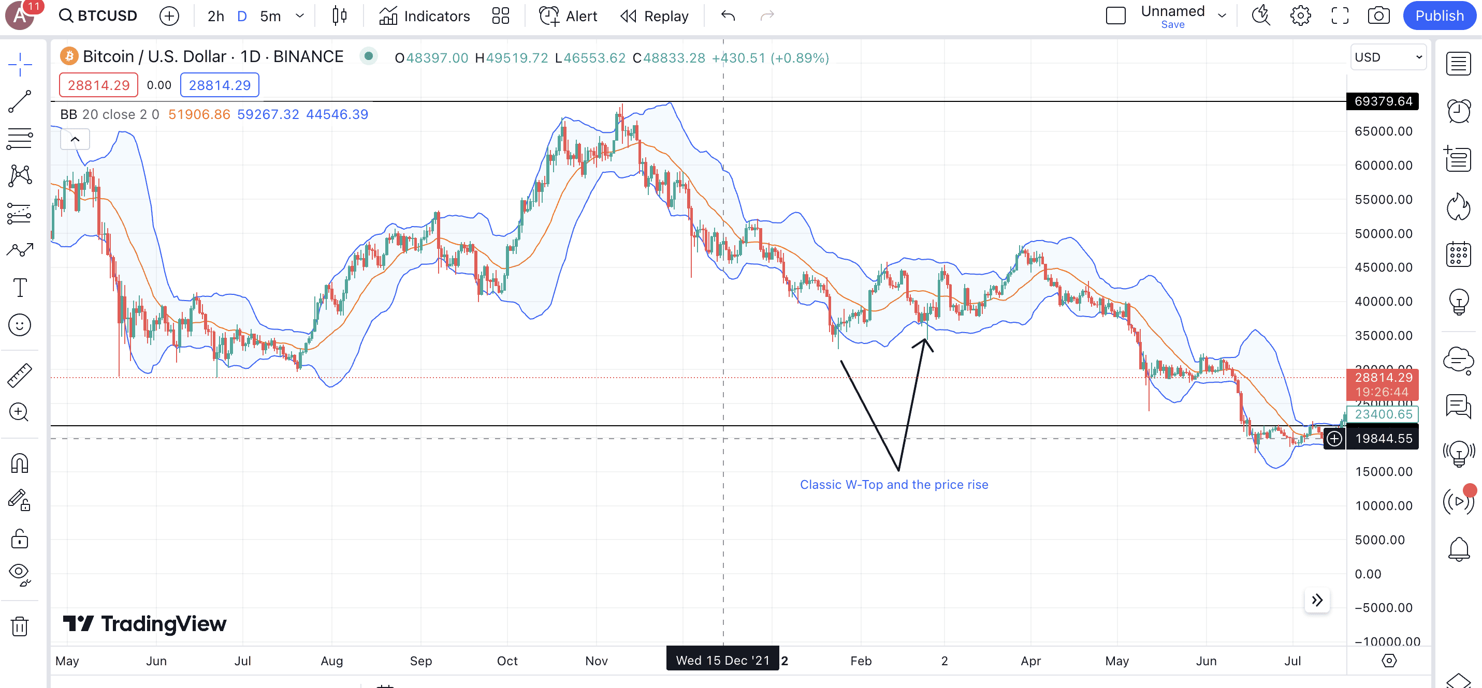Viewport: 1482px width, 688px height.
Task: Open the USD currency dropdown
Action: (x=1388, y=57)
